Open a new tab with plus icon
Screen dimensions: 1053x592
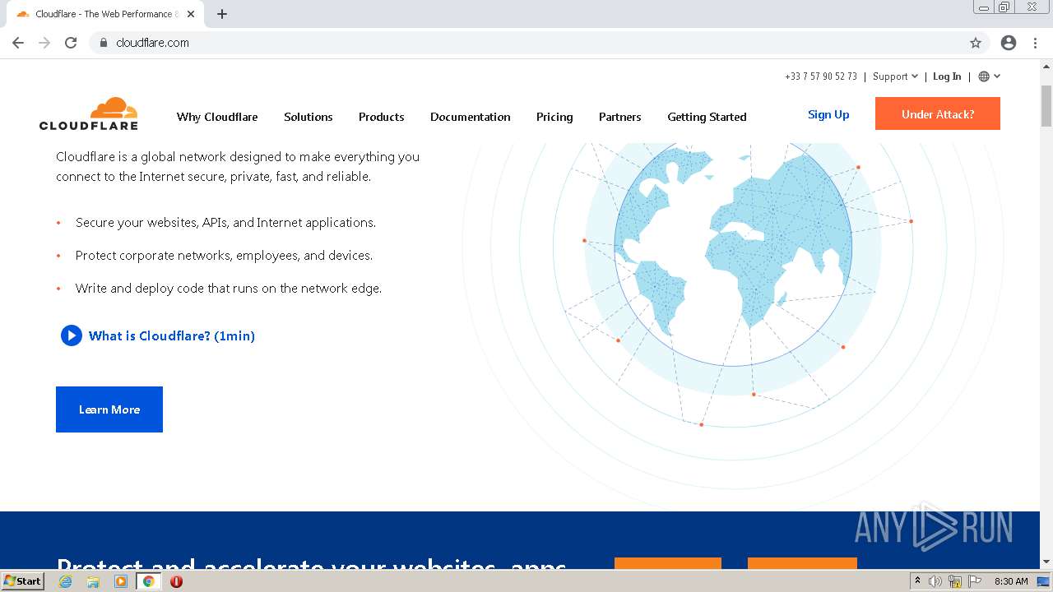pyautogui.click(x=222, y=14)
